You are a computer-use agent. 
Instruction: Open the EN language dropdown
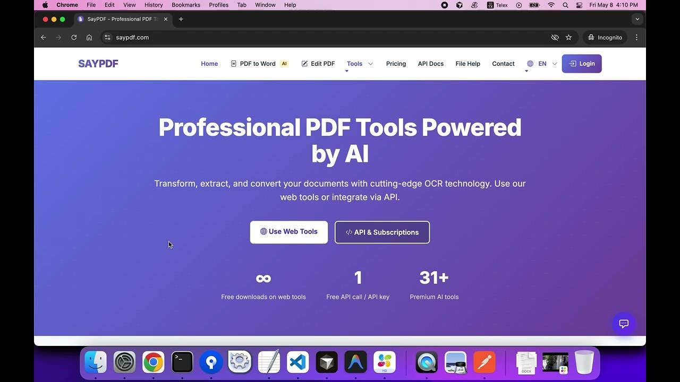[x=542, y=64]
